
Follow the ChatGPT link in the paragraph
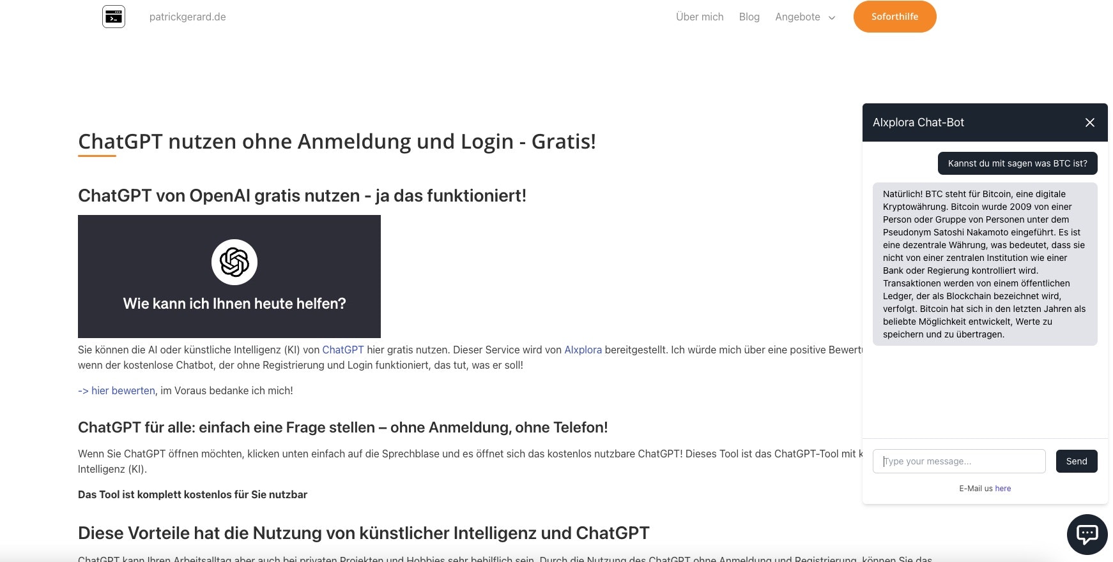(x=343, y=350)
